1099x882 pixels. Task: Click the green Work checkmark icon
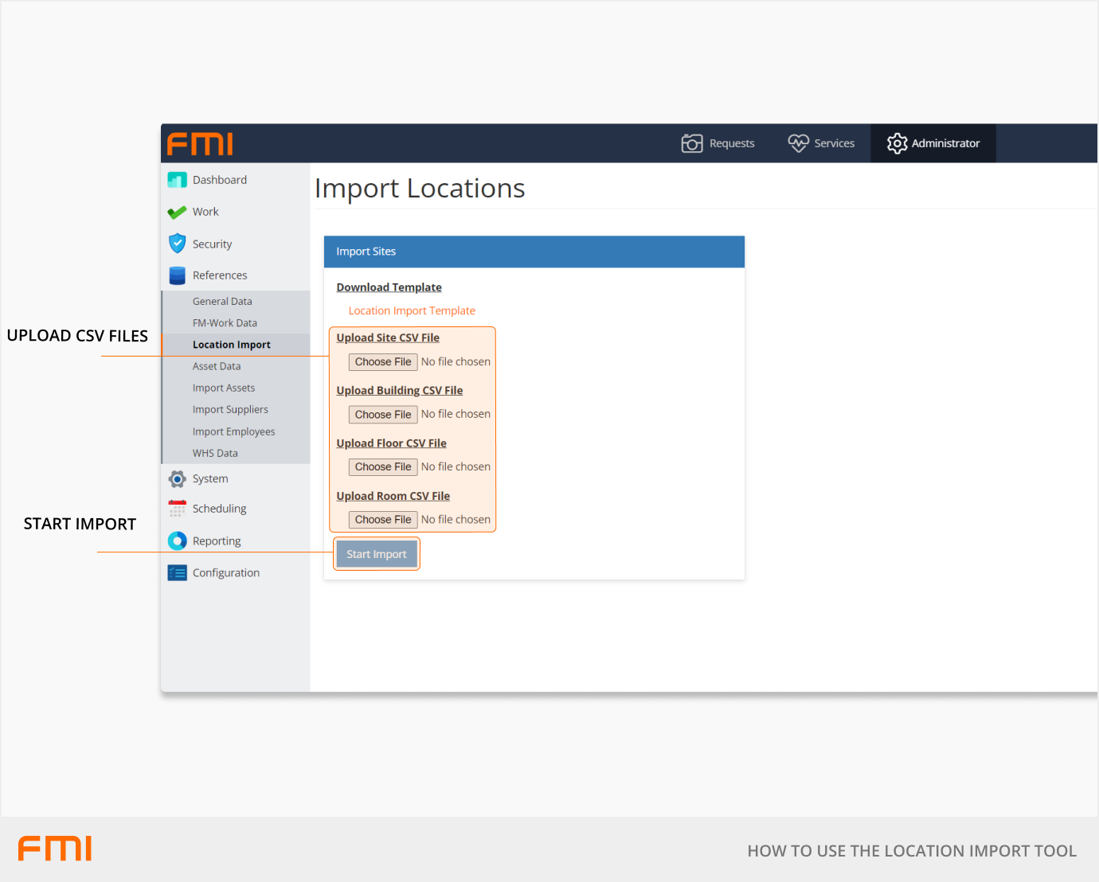pyautogui.click(x=177, y=213)
